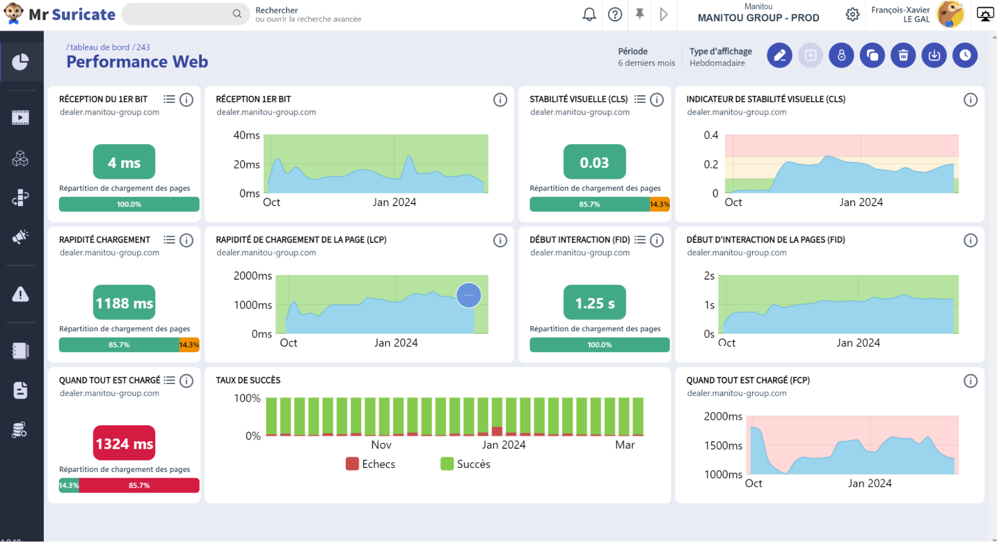Click the download export dashboard icon
The width and height of the screenshot is (997, 542).
pyautogui.click(x=934, y=55)
